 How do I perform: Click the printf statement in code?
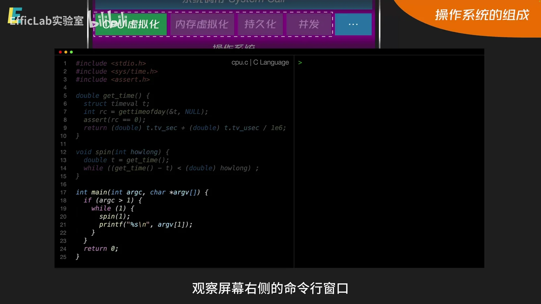146,225
